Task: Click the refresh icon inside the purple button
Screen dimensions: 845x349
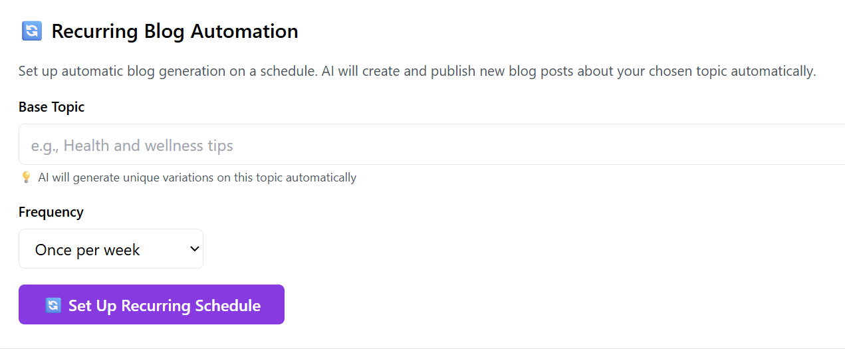Action: click(53, 305)
